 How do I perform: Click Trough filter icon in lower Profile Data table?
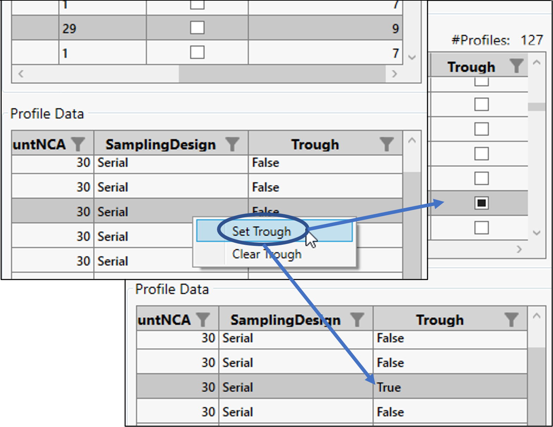(x=511, y=320)
